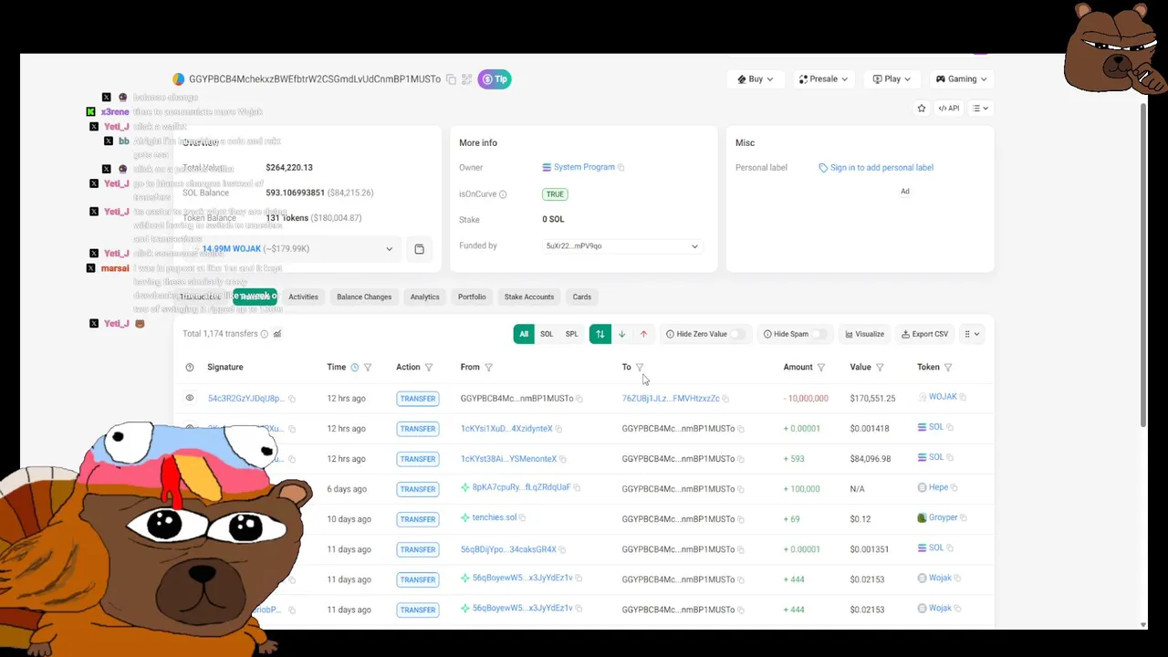Screen dimensions: 1168x657
Task: Open the Action column filter
Action: click(x=429, y=368)
